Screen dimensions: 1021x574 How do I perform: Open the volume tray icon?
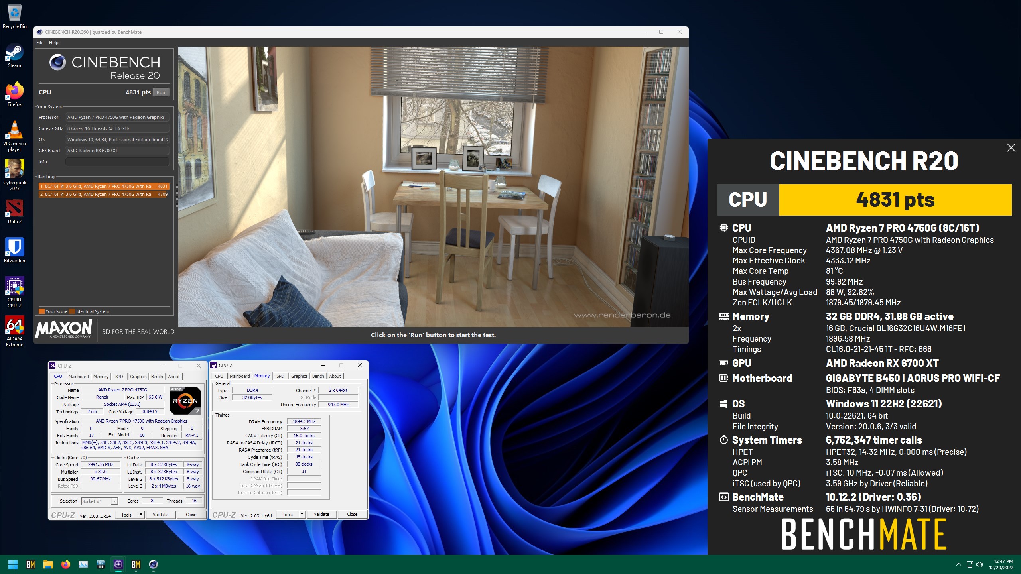pos(980,564)
